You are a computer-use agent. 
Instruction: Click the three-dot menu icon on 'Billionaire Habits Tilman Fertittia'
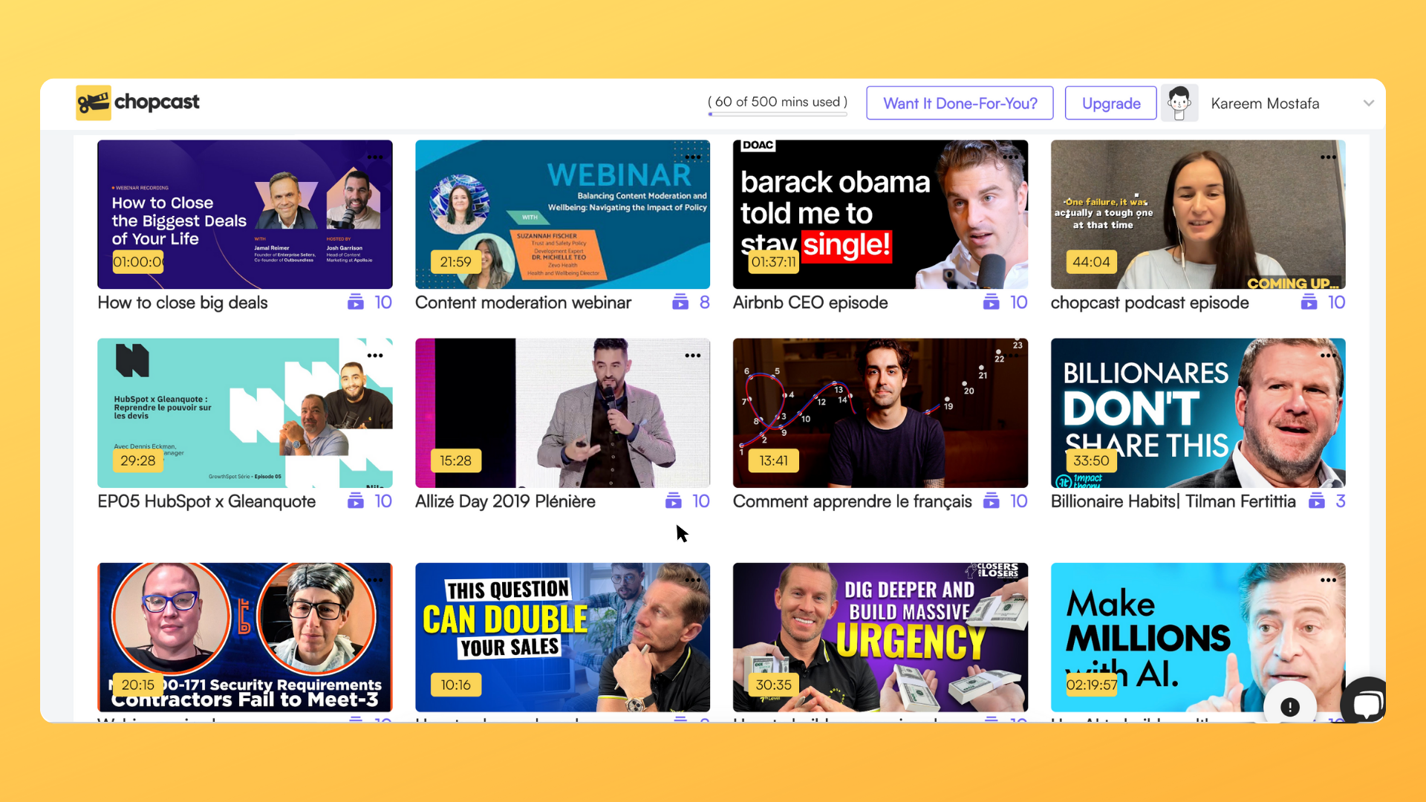click(x=1328, y=354)
